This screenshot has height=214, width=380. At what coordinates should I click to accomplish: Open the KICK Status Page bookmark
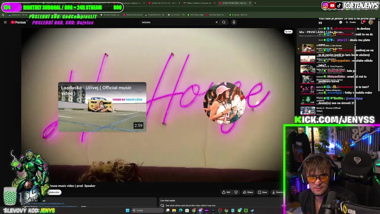tap(195, 15)
